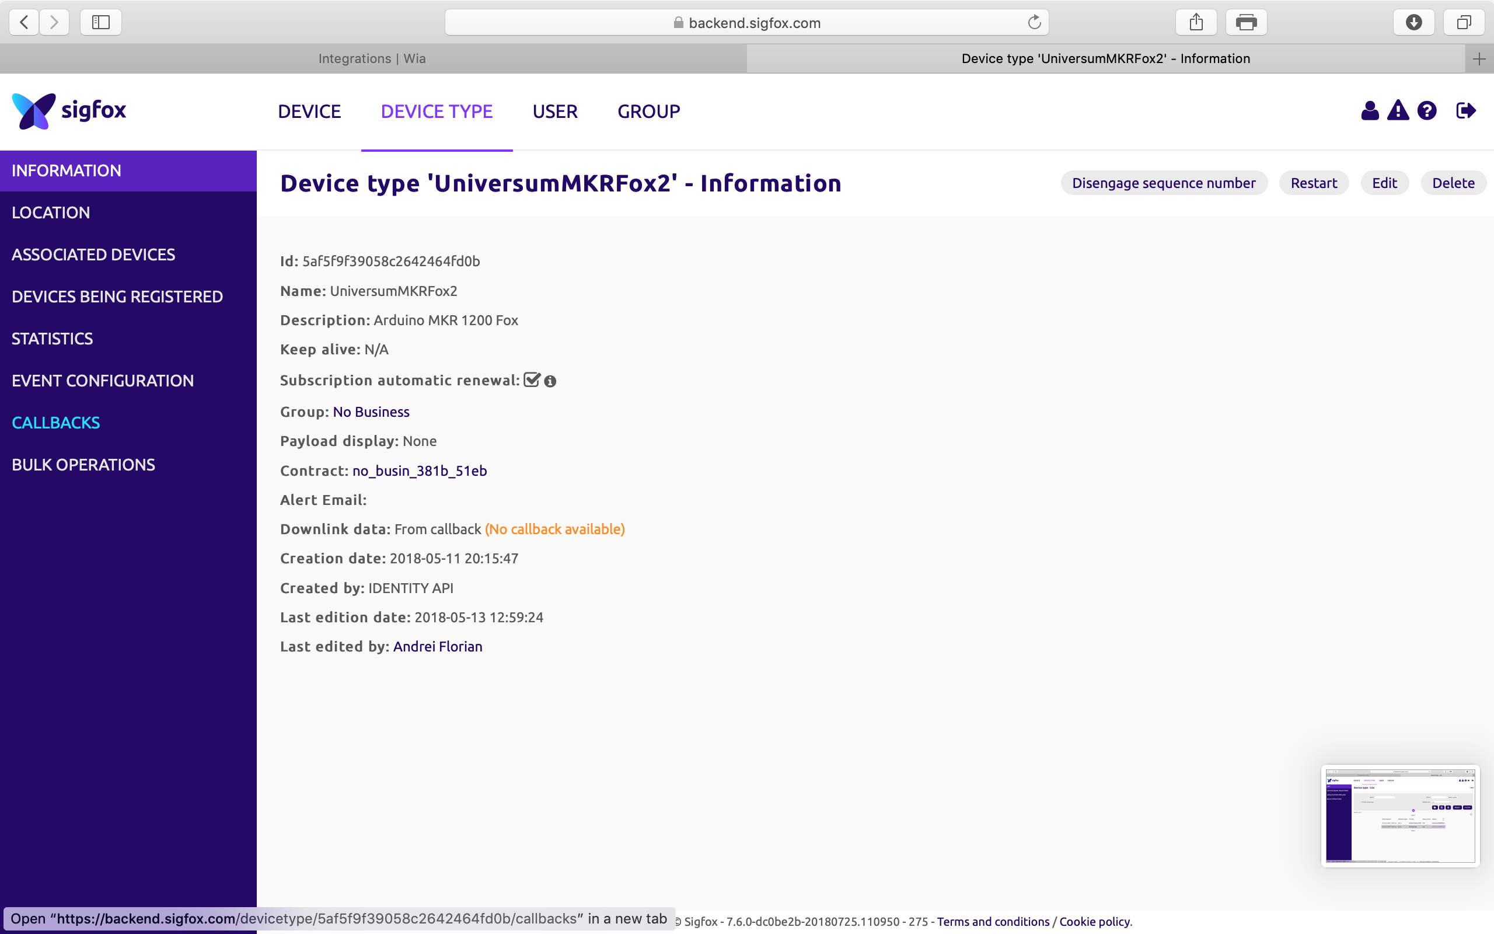Click the screenshot preview thumbnail
This screenshot has height=934, width=1494.
(x=1399, y=815)
